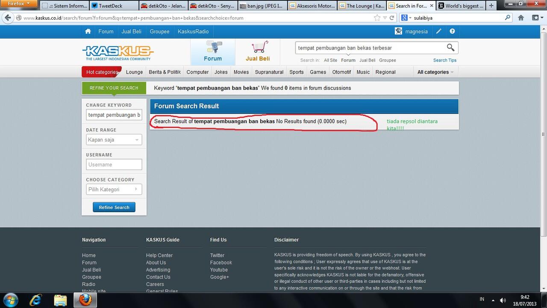
Task: Switch to The Lounge tab
Action: [361, 6]
